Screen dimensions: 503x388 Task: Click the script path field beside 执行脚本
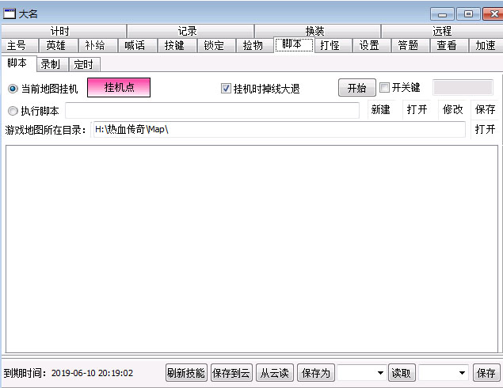click(212, 110)
